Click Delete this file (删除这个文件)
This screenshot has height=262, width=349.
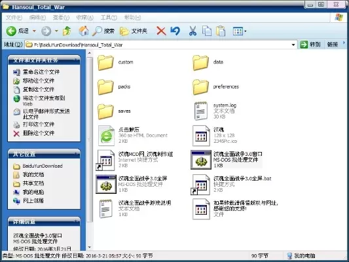pos(39,133)
